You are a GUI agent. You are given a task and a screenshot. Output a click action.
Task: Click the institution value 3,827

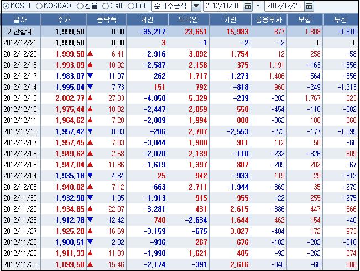239,231
